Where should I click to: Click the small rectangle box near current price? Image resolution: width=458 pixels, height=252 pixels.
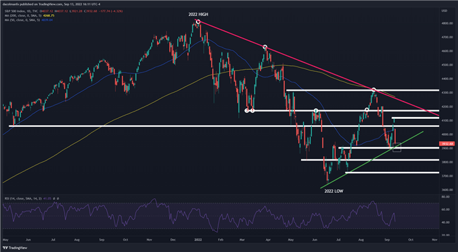tap(397, 147)
